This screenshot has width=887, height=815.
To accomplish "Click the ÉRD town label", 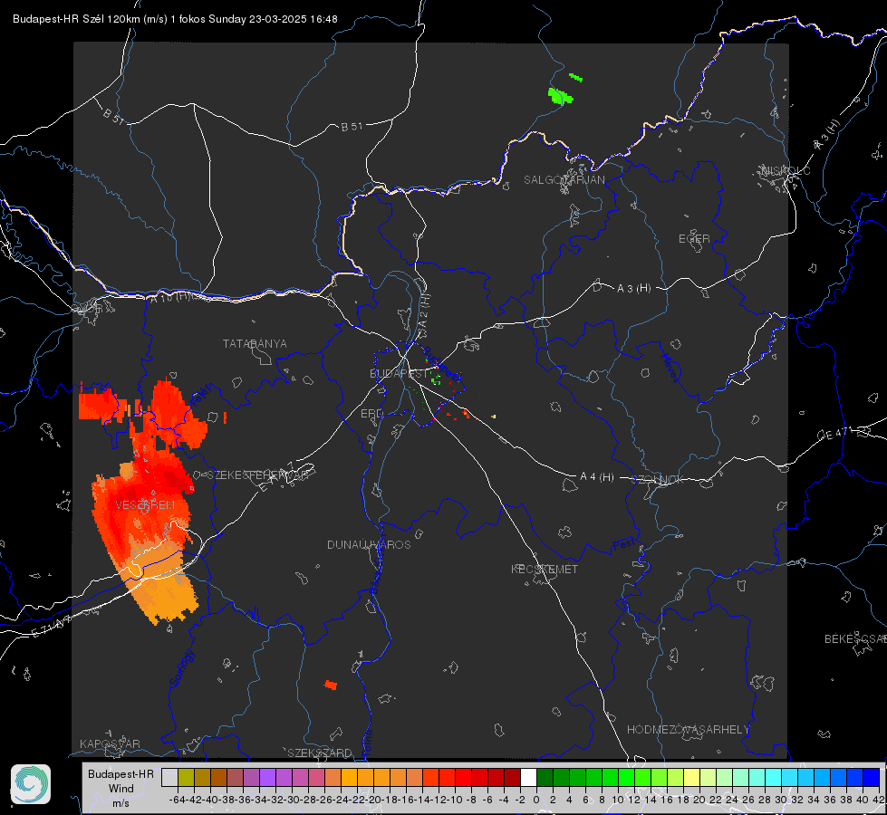I will click(371, 414).
